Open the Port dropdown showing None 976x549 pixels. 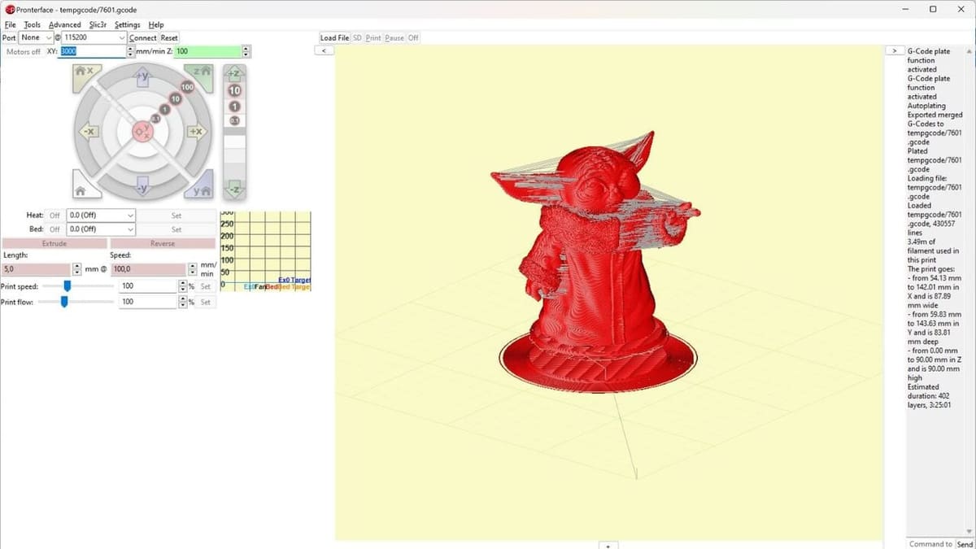click(36, 37)
